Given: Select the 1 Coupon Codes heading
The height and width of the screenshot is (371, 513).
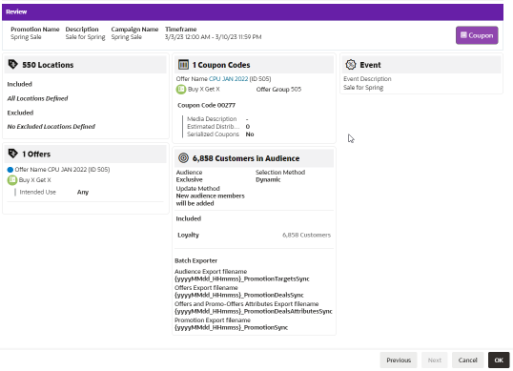Looking at the screenshot, I should [x=221, y=65].
